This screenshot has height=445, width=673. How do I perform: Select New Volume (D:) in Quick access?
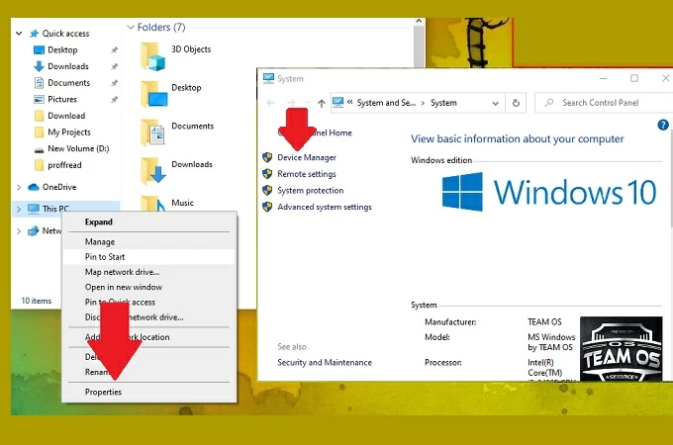[x=75, y=148]
